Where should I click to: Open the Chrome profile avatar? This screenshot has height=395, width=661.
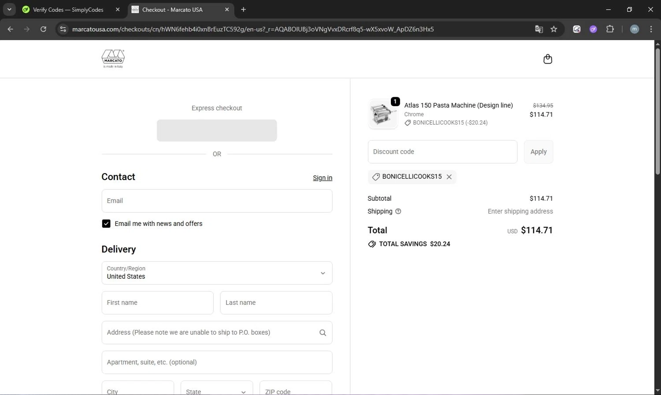click(635, 29)
